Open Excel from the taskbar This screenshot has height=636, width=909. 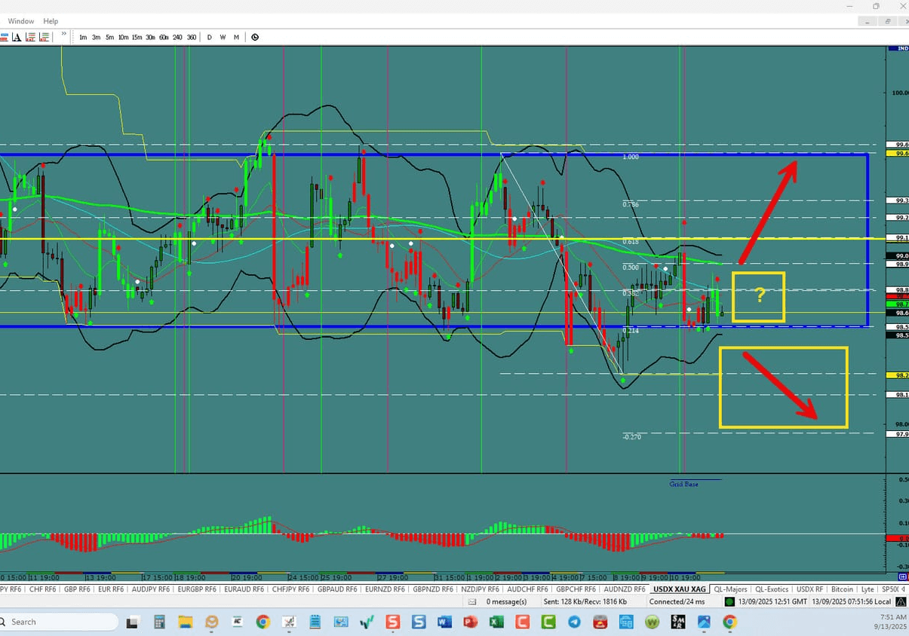tap(496, 622)
